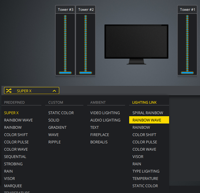Choose VIDEO LIGHTING ambient effect
Image resolution: width=200 pixels, height=193 pixels.
coord(105,113)
